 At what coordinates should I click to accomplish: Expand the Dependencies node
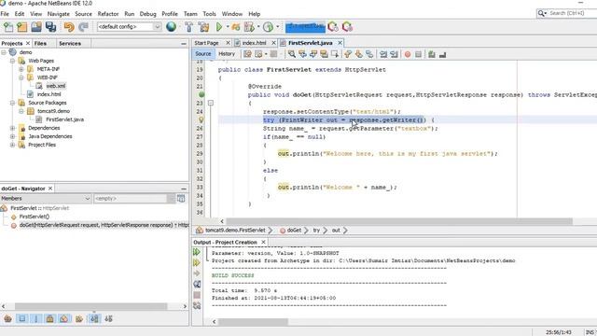(x=12, y=128)
